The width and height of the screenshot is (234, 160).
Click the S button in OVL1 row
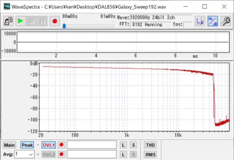tap(133, 145)
